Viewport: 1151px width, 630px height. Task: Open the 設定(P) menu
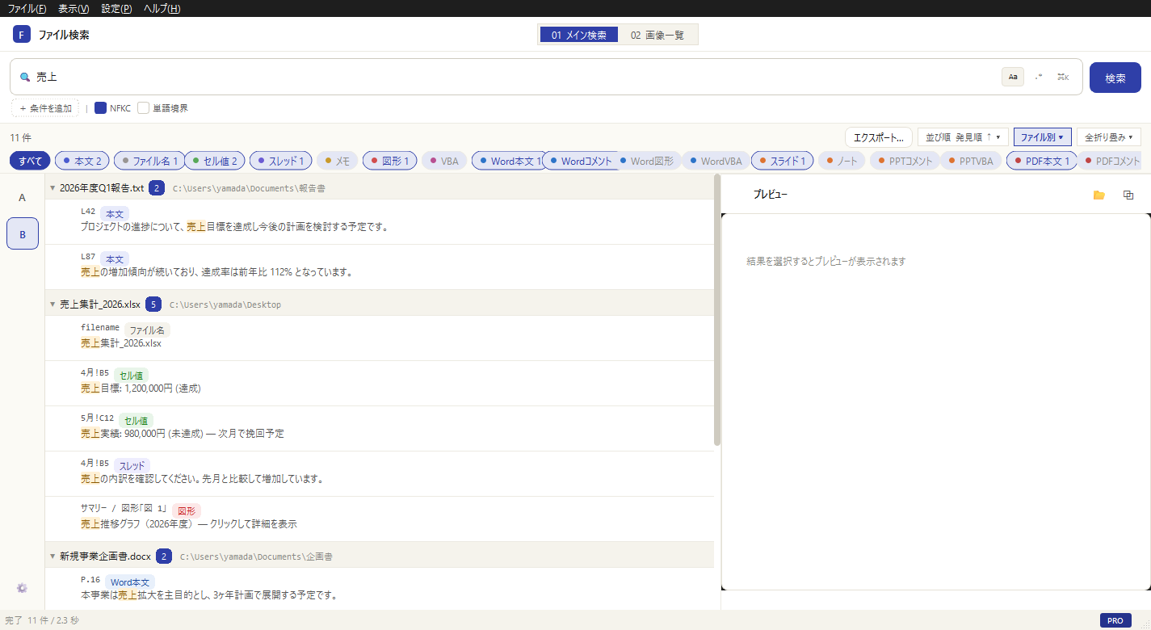(117, 9)
